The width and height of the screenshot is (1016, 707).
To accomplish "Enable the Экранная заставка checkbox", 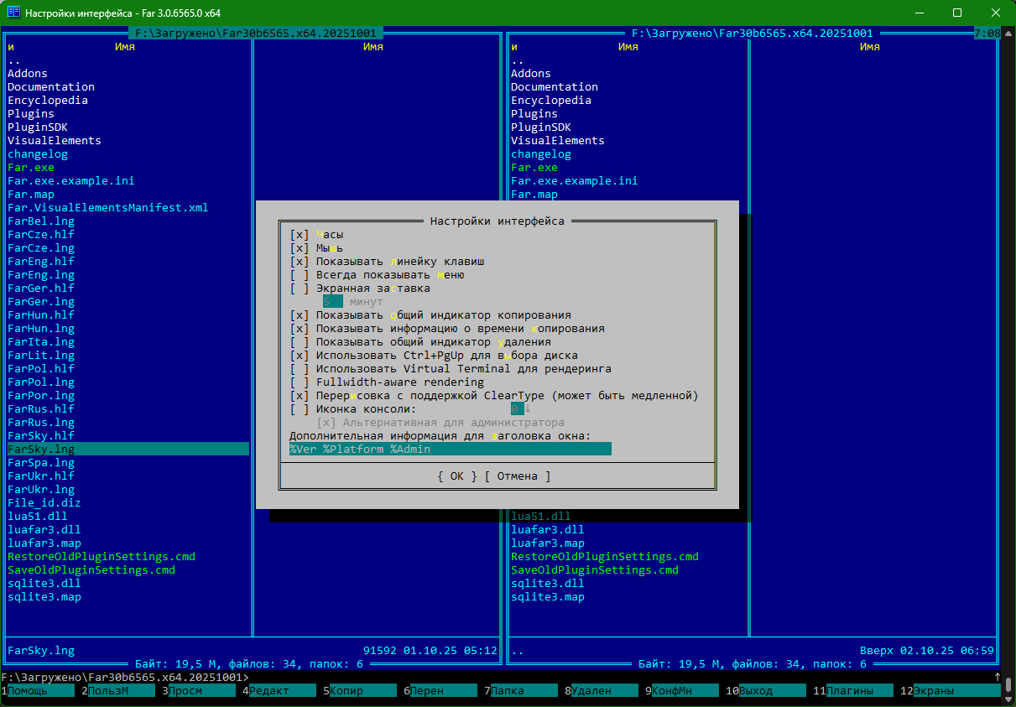I will 300,289.
